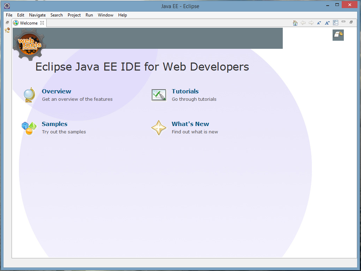Click the restore icon in left trim
Image resolution: width=361 pixels, height=271 pixels.
[7, 22]
